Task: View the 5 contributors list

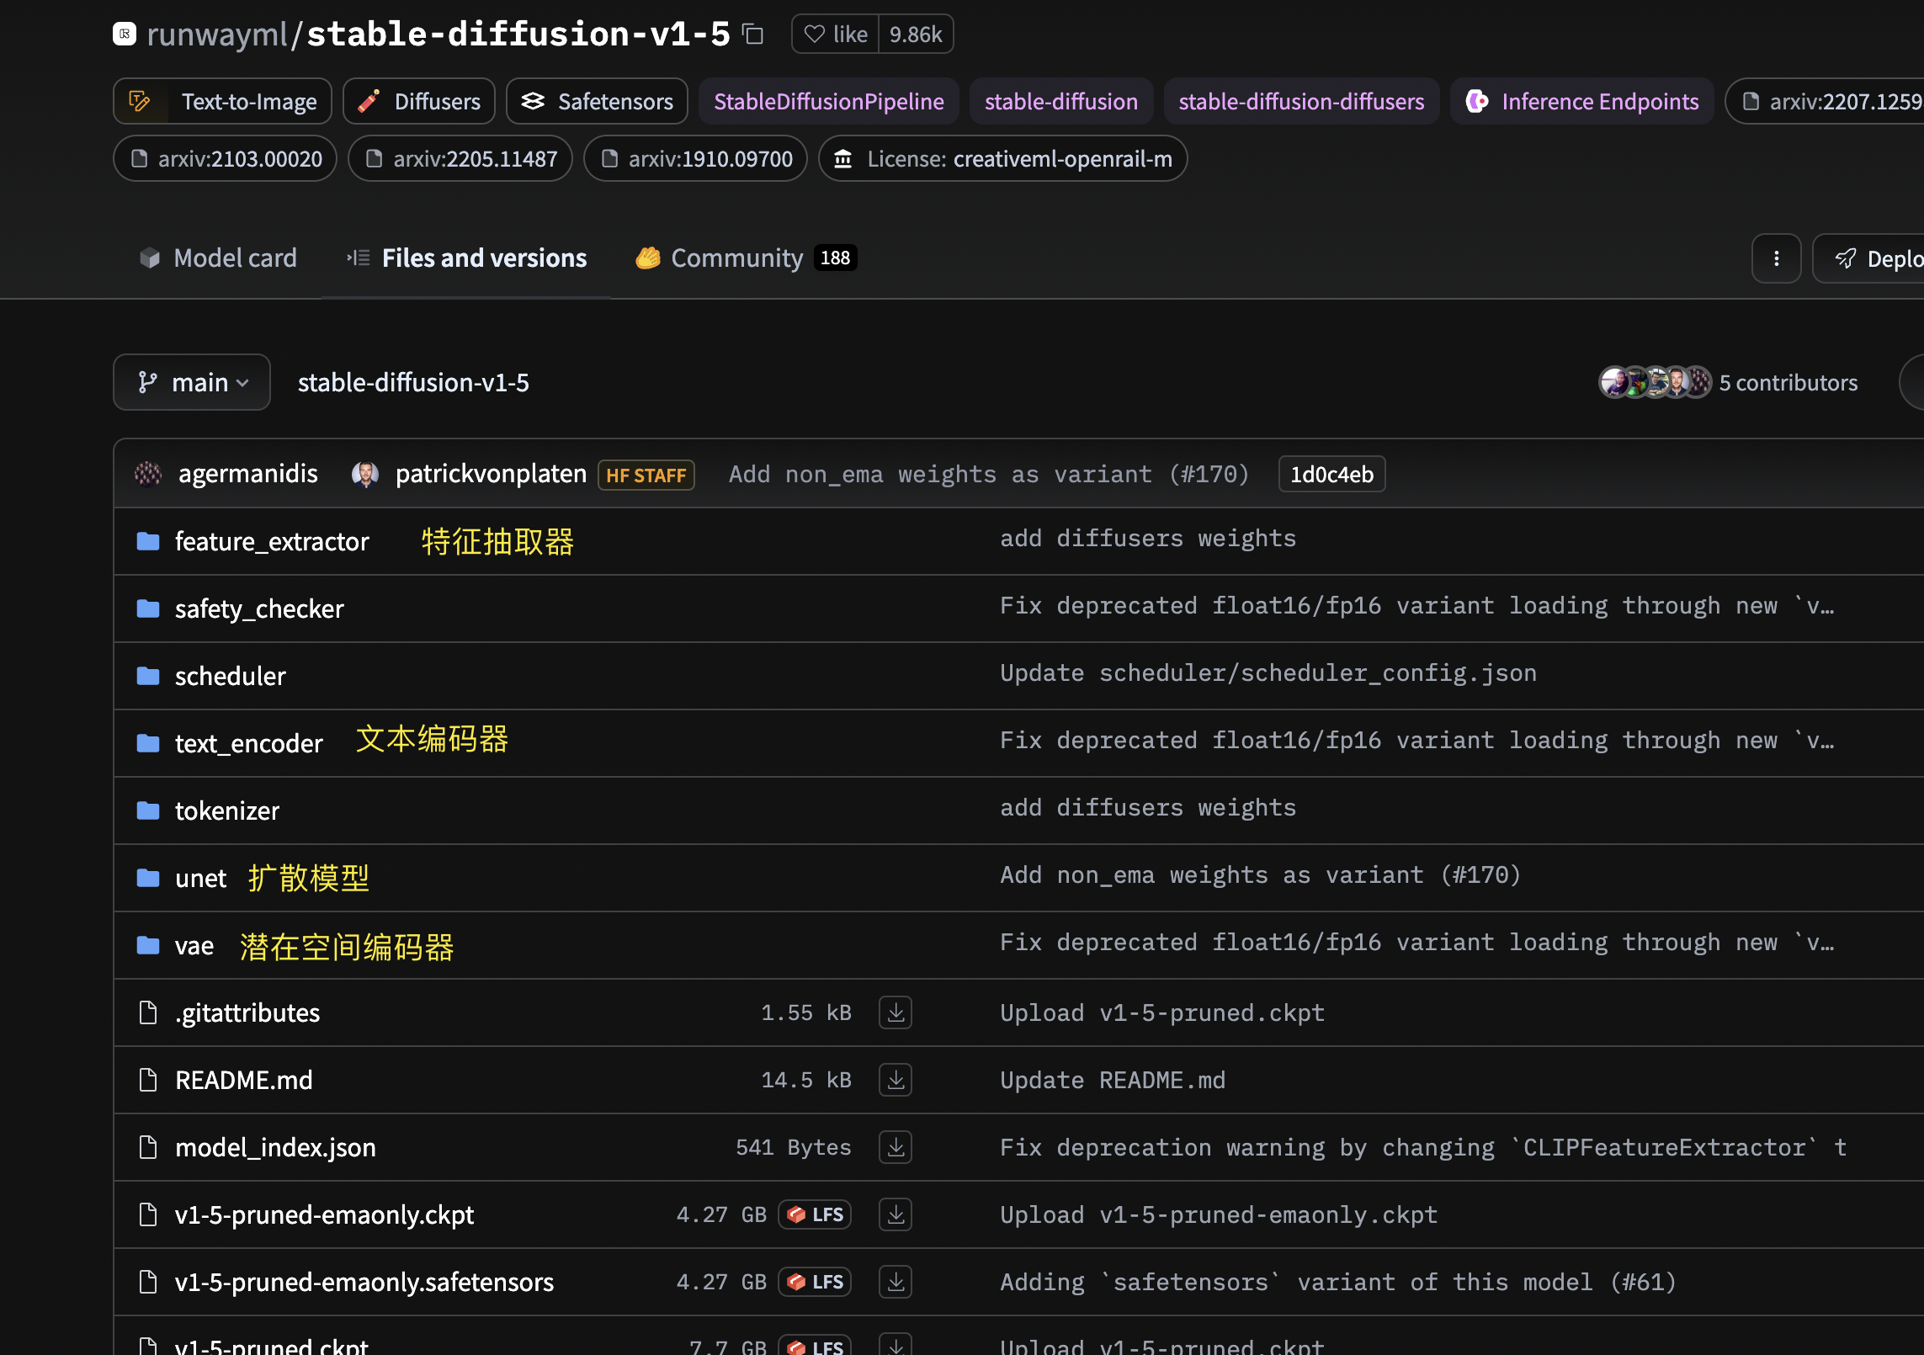Action: pos(1788,382)
